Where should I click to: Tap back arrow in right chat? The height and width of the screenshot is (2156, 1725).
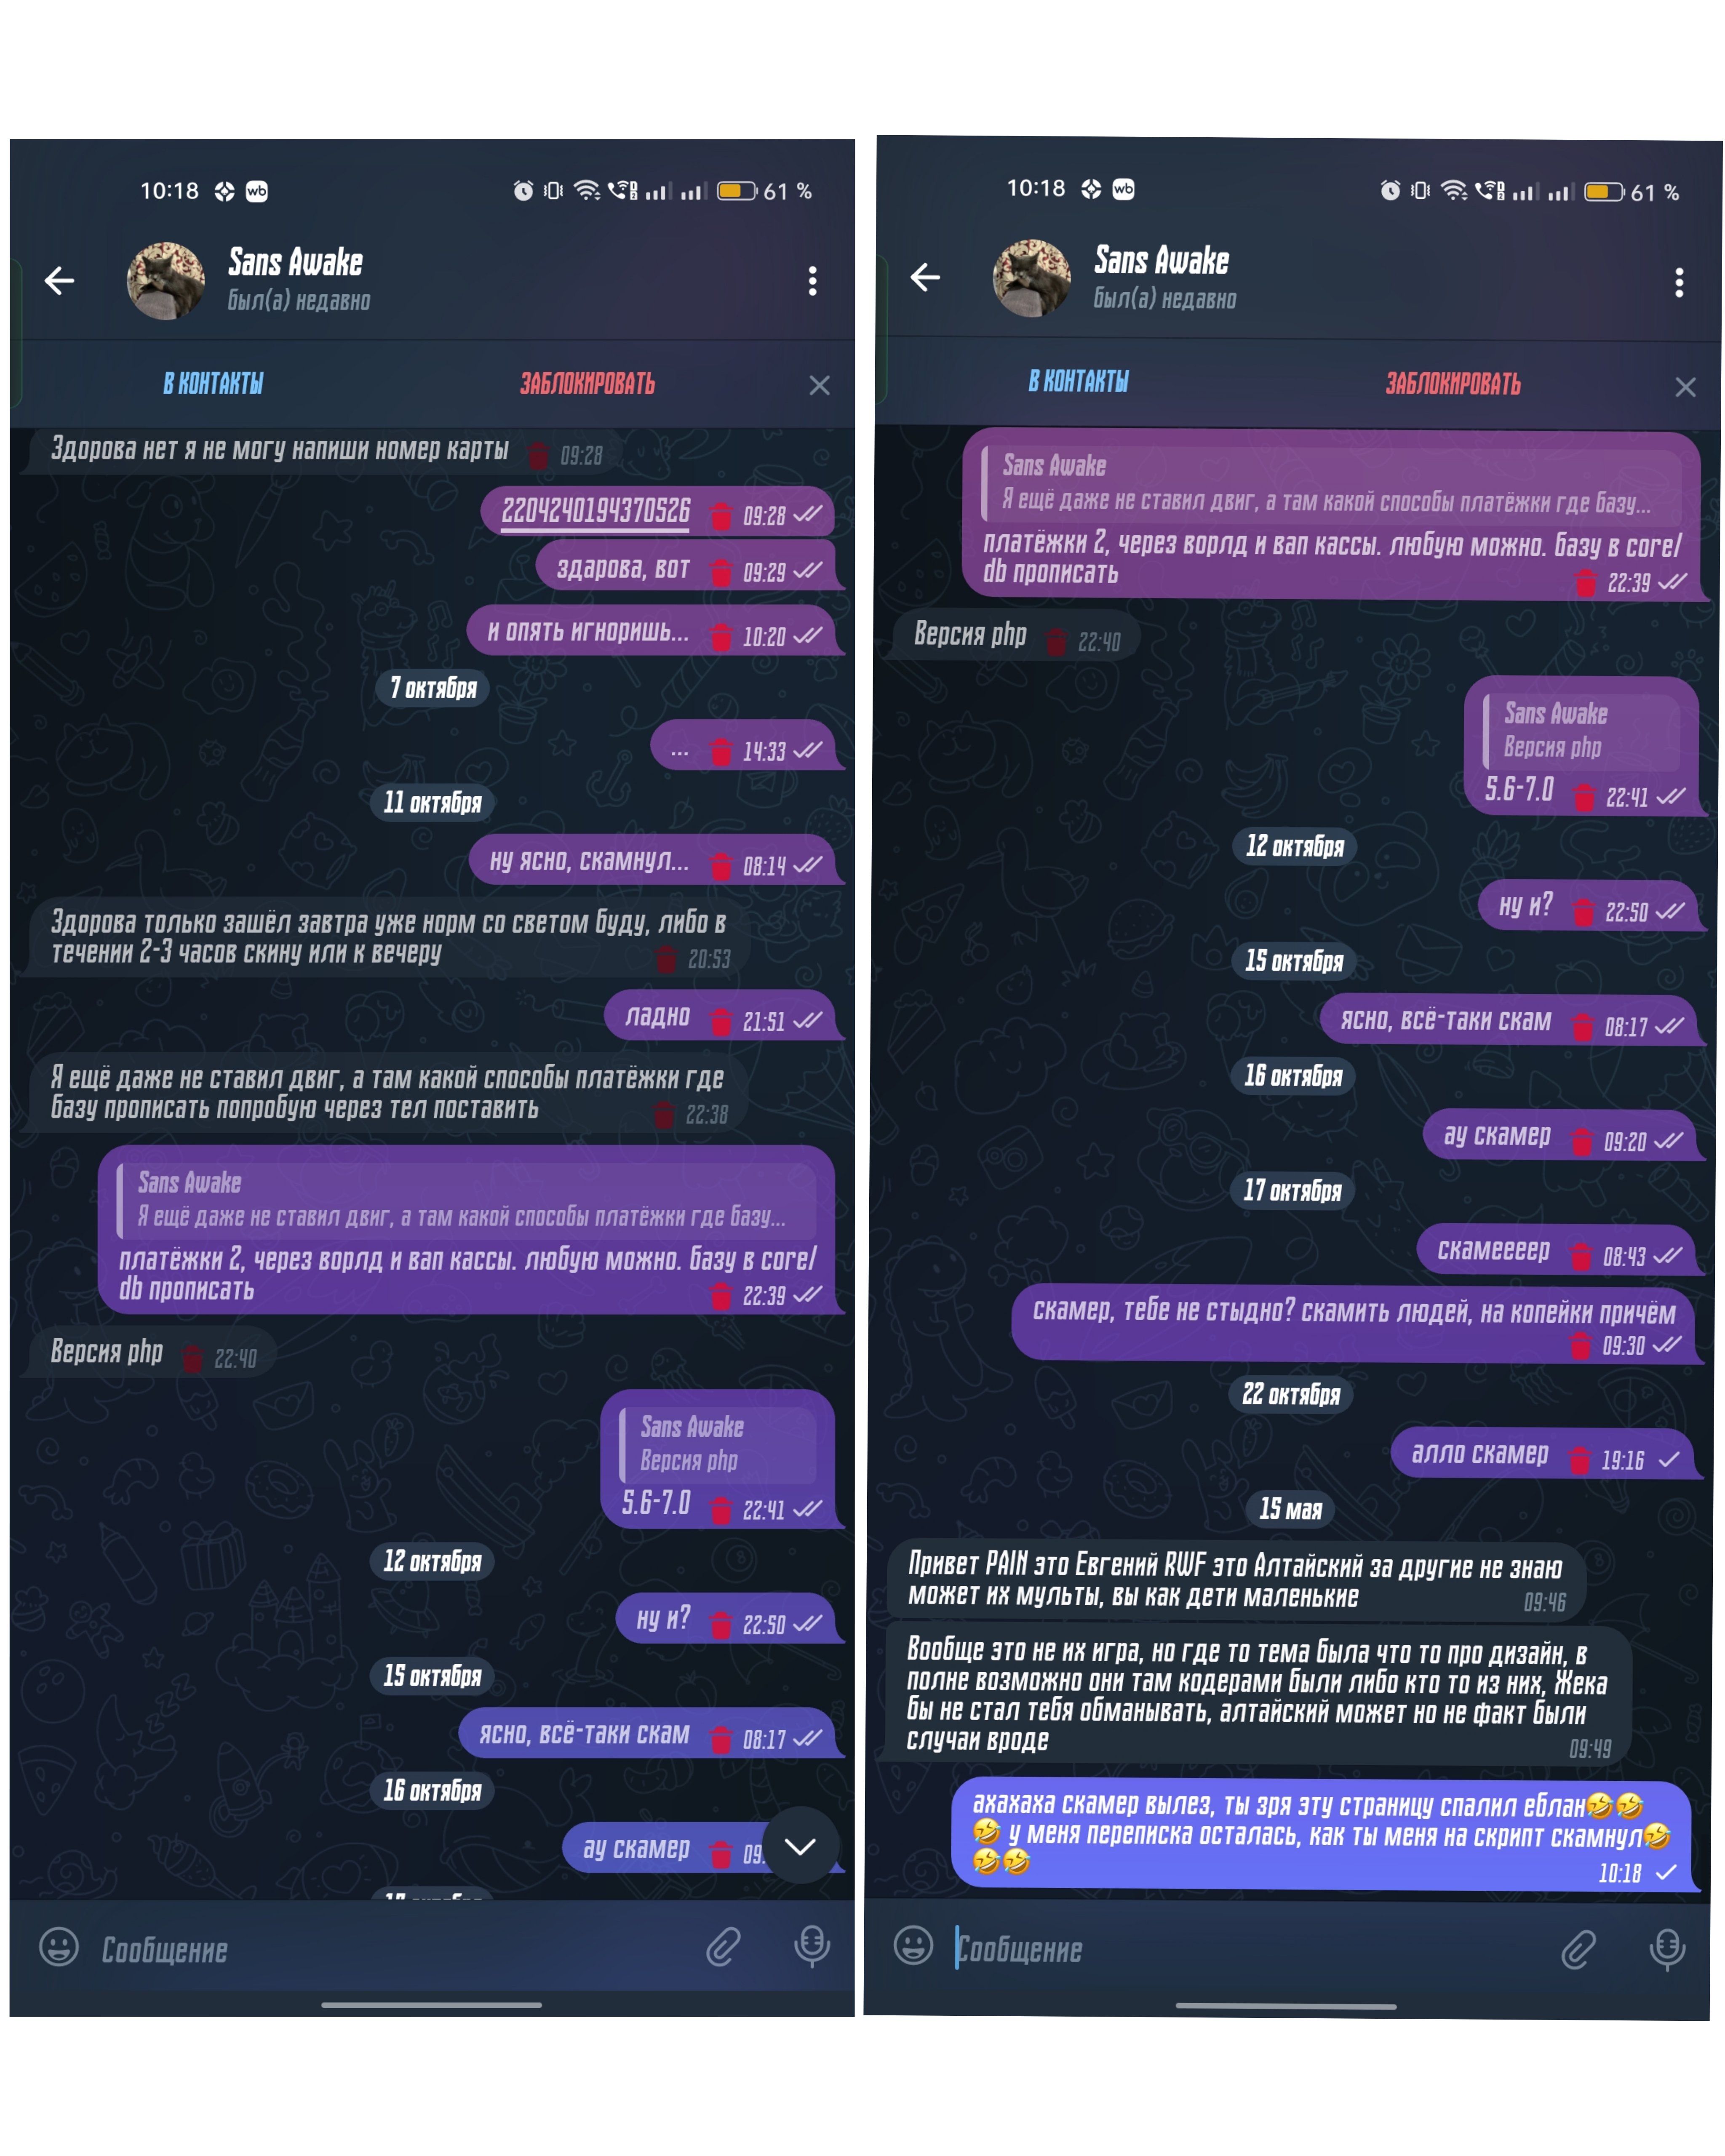pyautogui.click(x=925, y=278)
